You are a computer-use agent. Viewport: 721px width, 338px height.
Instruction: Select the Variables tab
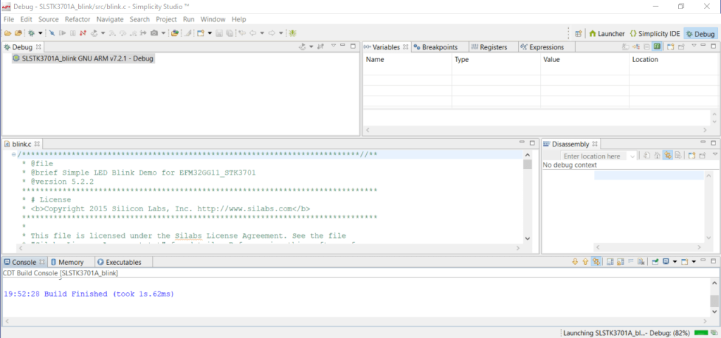click(385, 47)
